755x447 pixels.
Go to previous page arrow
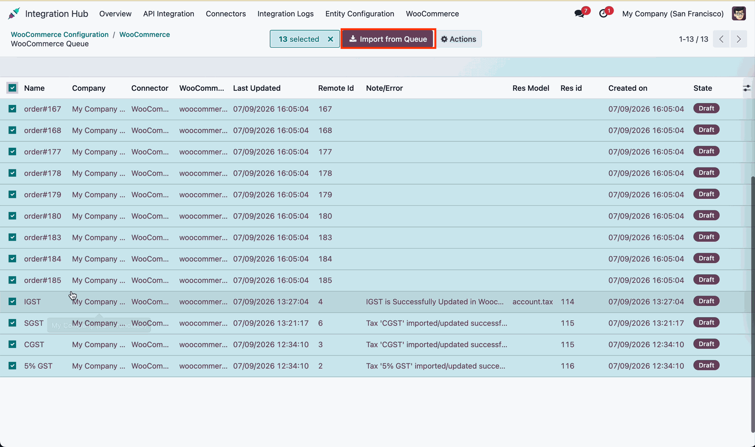click(x=721, y=39)
